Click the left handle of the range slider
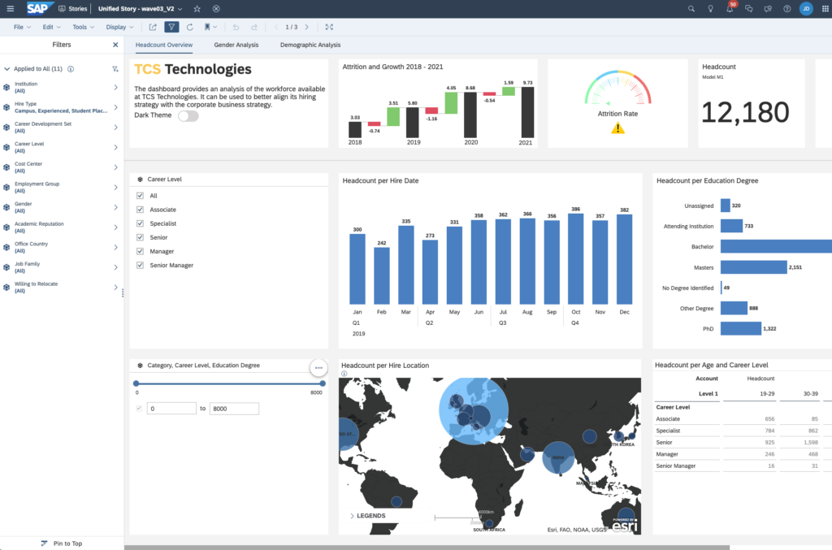 pos(136,383)
